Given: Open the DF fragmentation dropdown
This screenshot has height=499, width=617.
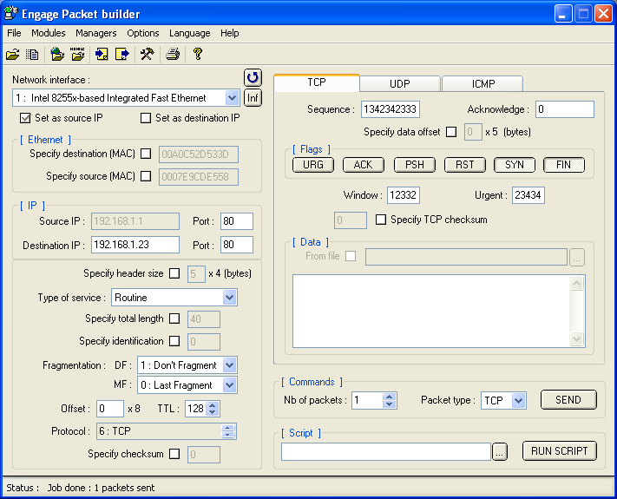Looking at the screenshot, I should click(229, 365).
